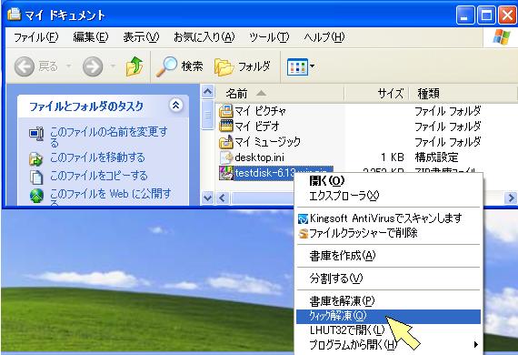Expand プログラムから開く submenu arrow
Viewport: 518px width, 355px height.
(475, 344)
